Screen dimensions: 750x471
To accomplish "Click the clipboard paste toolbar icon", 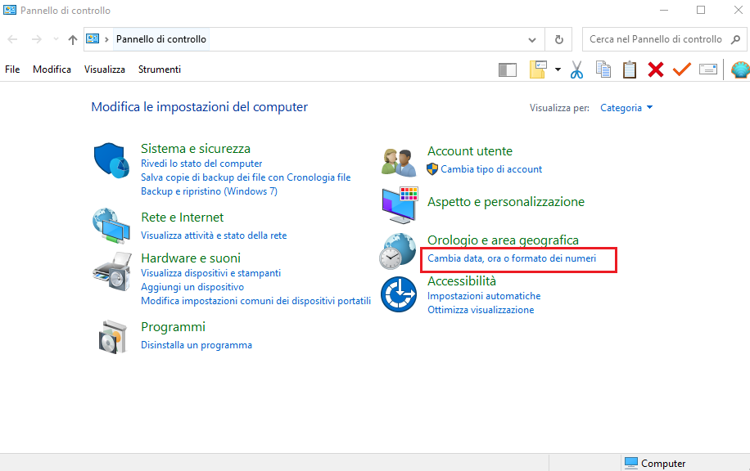I will pos(630,70).
